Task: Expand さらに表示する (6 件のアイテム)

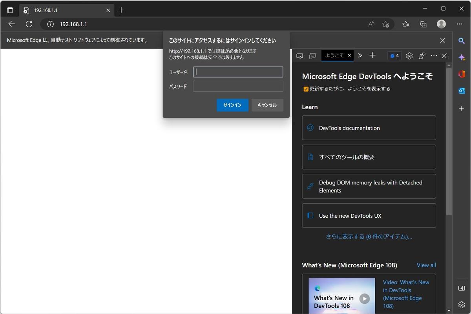Action: (369, 236)
